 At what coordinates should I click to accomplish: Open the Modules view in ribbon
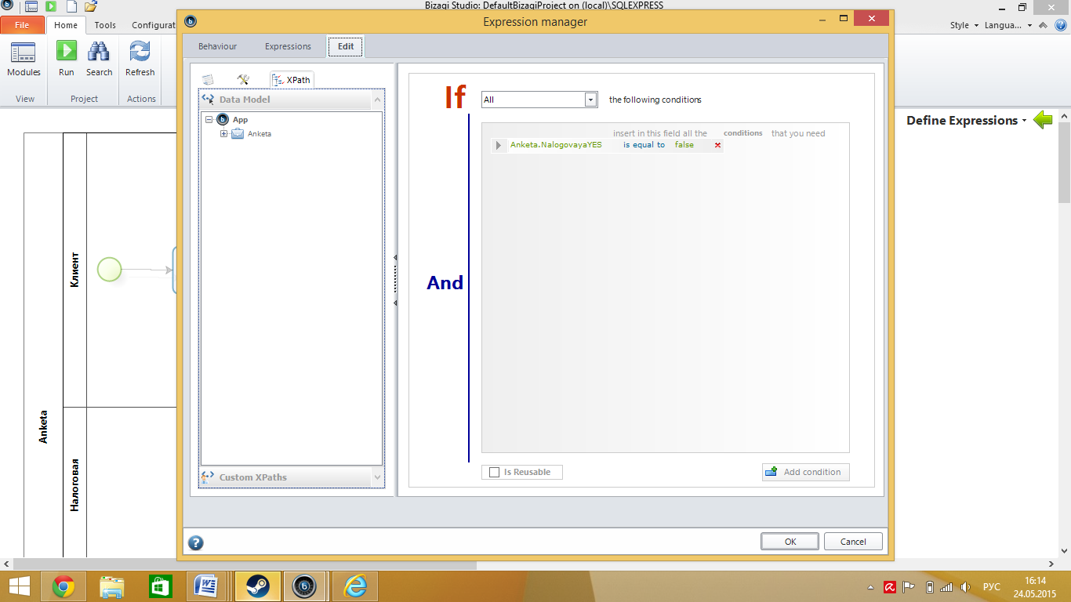pos(24,60)
